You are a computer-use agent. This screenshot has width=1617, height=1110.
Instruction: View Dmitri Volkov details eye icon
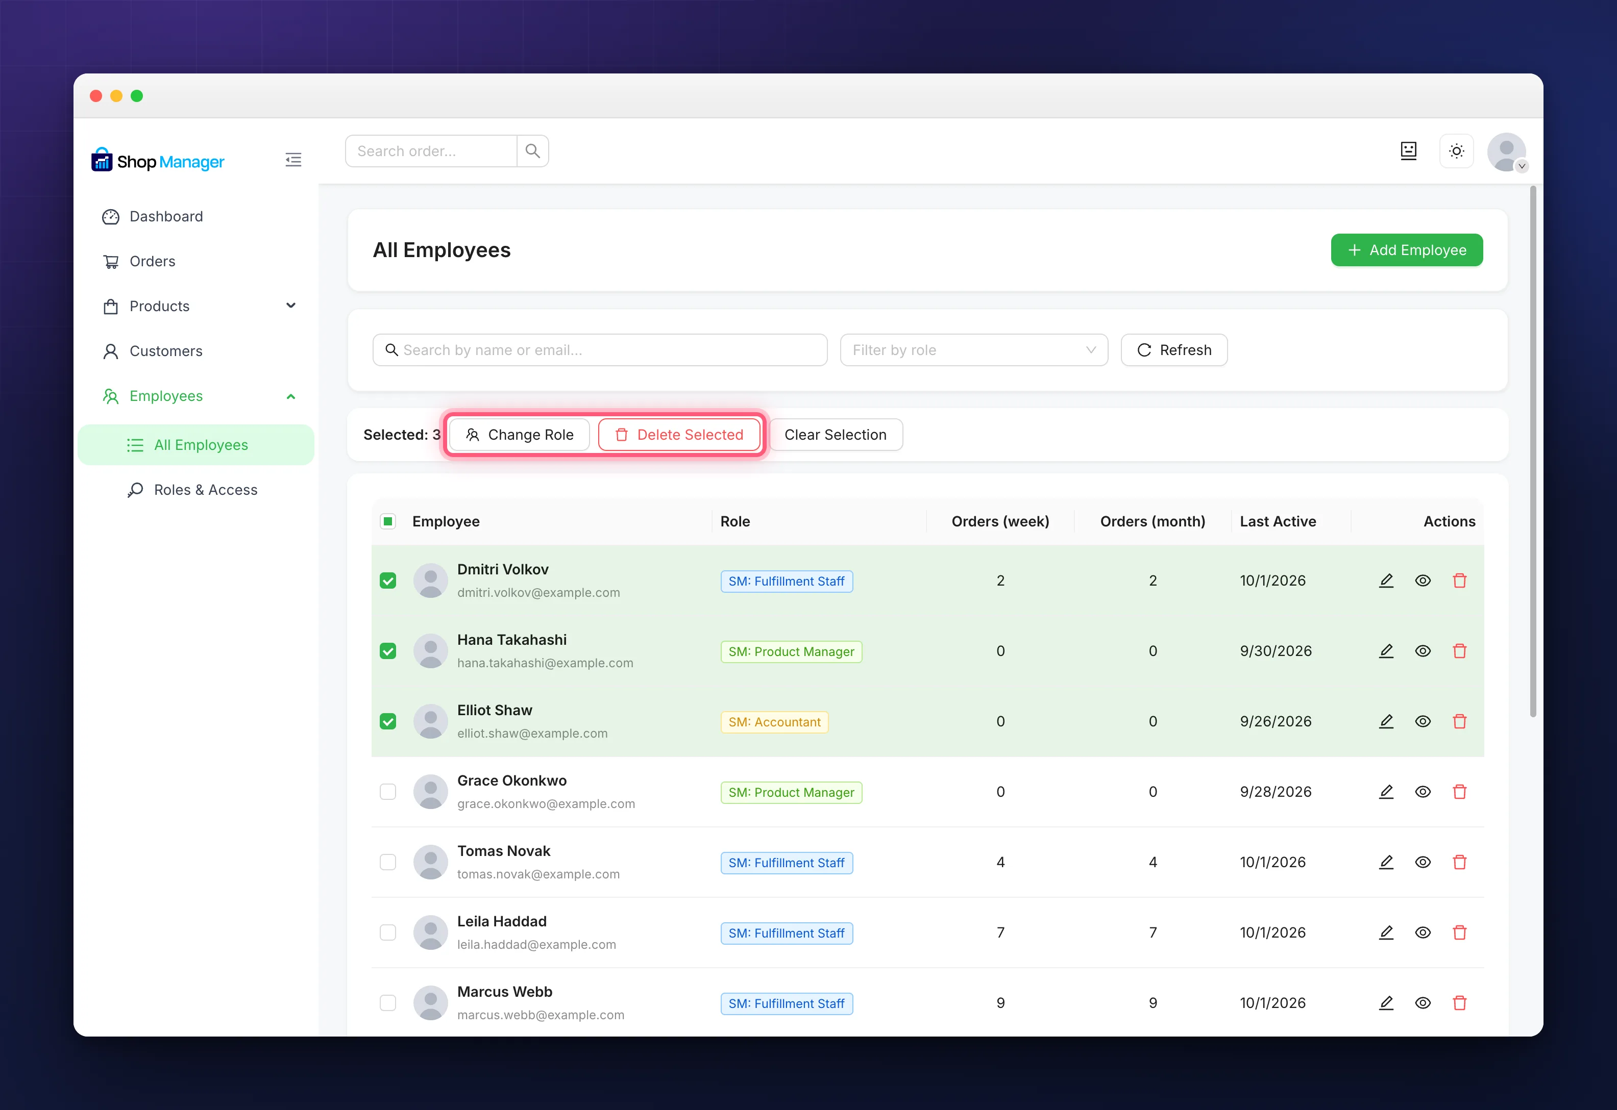[x=1423, y=580]
